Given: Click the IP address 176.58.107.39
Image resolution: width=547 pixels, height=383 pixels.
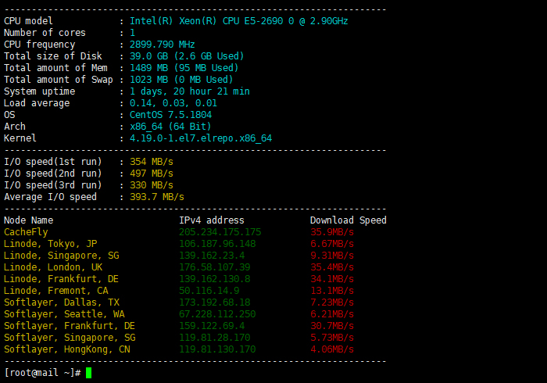Looking at the screenshot, I should 215,267.
